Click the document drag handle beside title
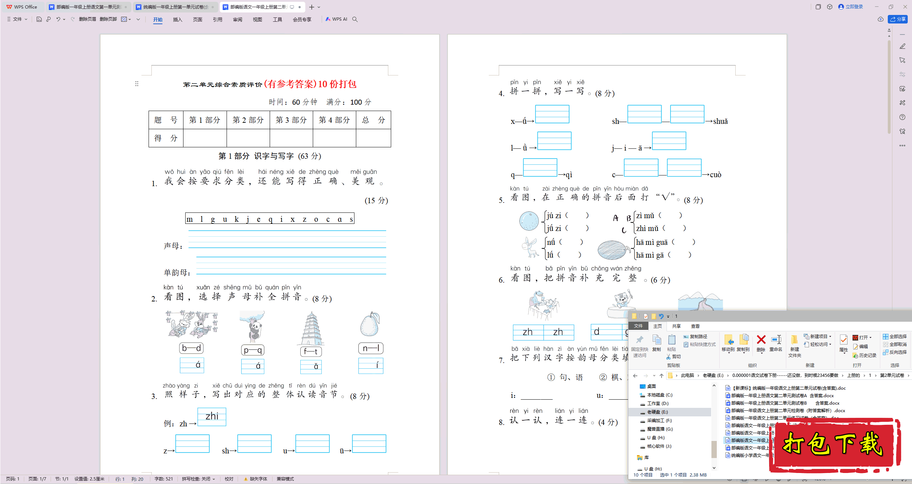The width and height of the screenshot is (912, 484). [137, 84]
